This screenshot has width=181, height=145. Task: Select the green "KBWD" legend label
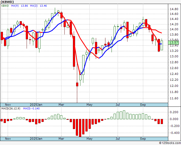pos(5,6)
